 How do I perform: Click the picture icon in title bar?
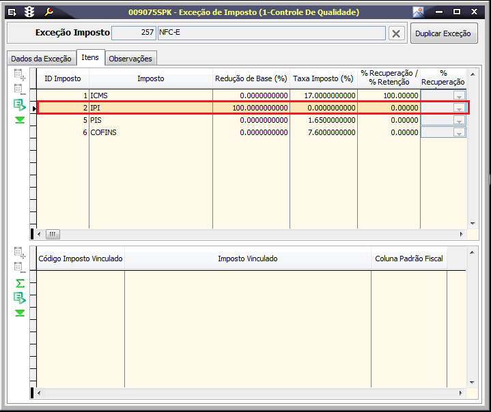[x=419, y=12]
